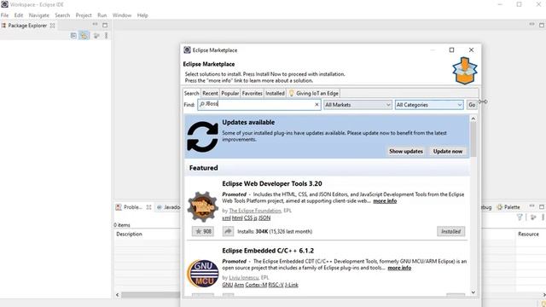Switch to Search tab in Marketplace
The height and width of the screenshot is (307, 546).
(x=191, y=93)
